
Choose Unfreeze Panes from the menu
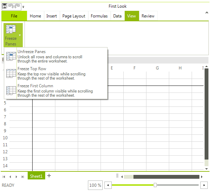point(56,56)
